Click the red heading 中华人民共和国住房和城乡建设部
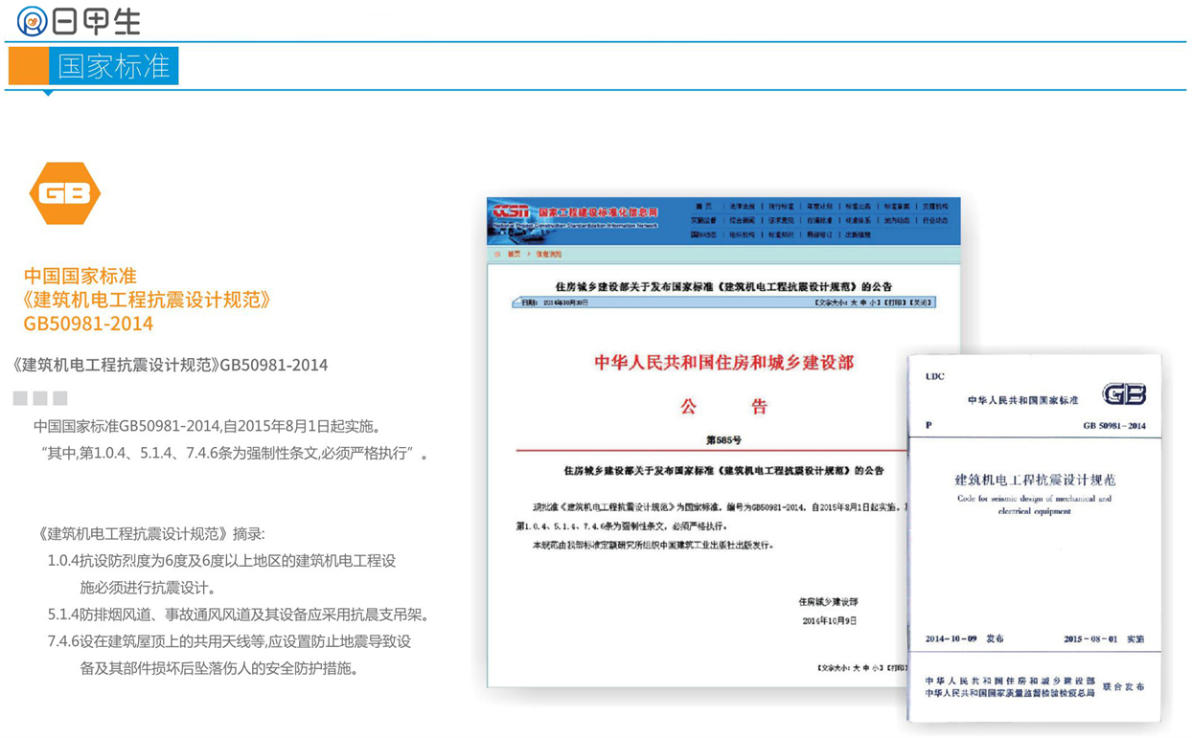The width and height of the screenshot is (1192, 738). coord(723,363)
